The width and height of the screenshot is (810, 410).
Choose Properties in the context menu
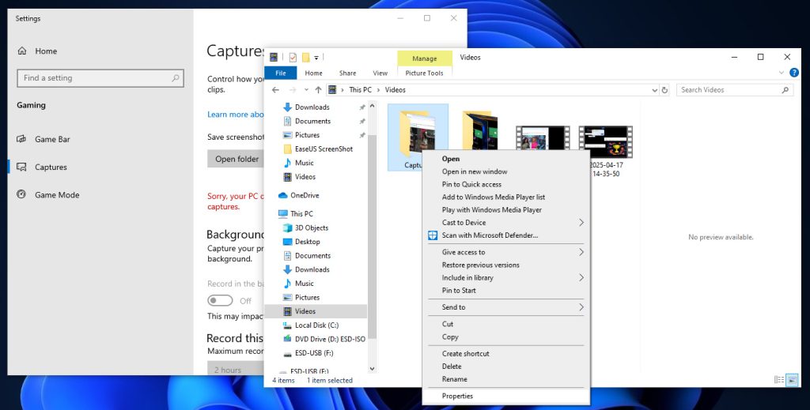coord(506,396)
